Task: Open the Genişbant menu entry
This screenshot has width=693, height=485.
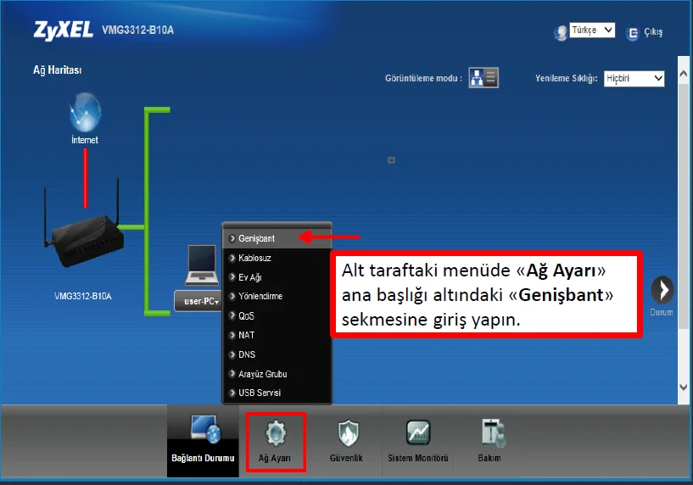Action: coord(277,238)
